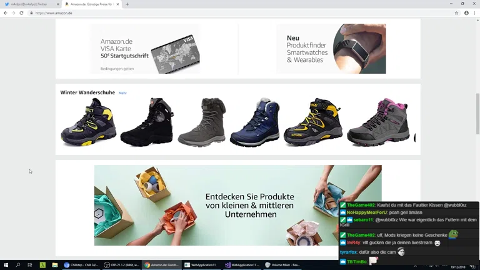
Task: Click the TBTimBo username in chat
Action: pyautogui.click(x=357, y=262)
